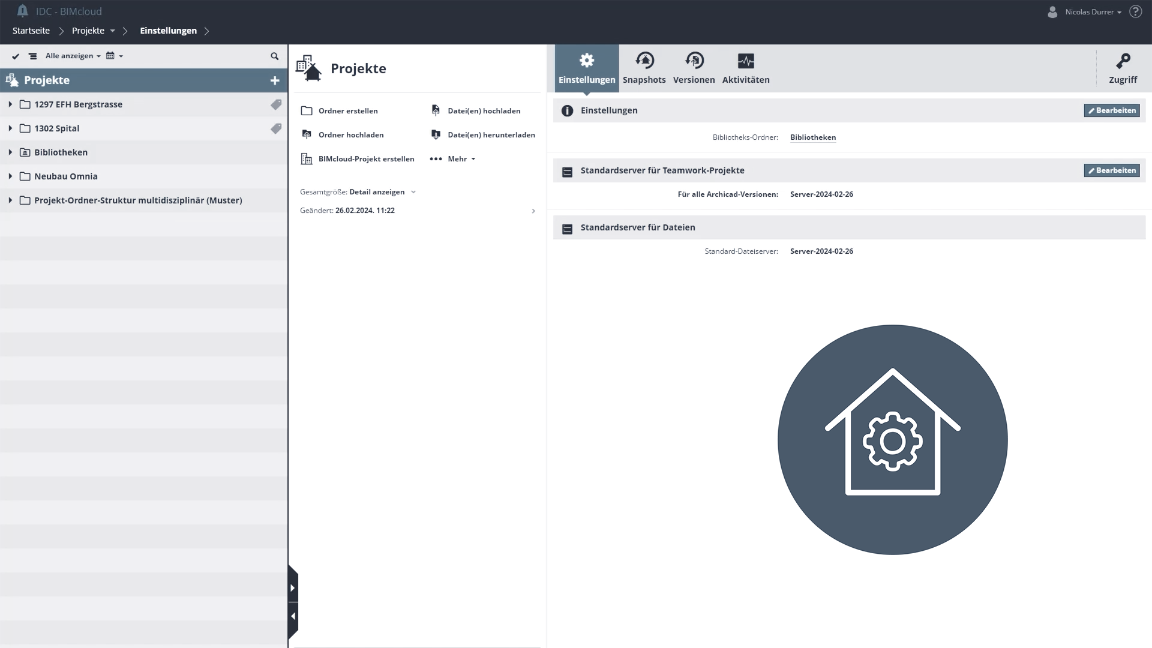Click the tag icon on 1302 Spital
The image size is (1152, 648).
276,128
